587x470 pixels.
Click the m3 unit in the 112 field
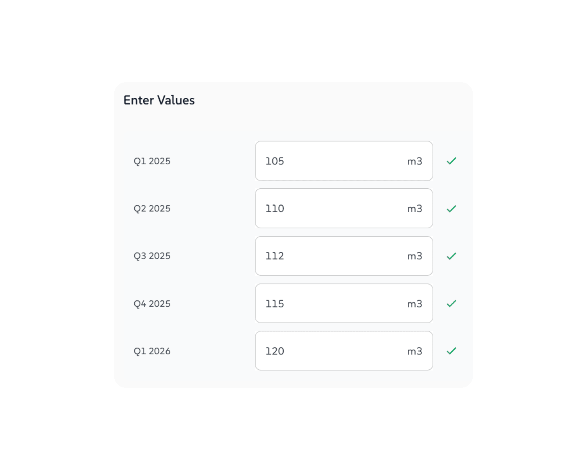[414, 256]
